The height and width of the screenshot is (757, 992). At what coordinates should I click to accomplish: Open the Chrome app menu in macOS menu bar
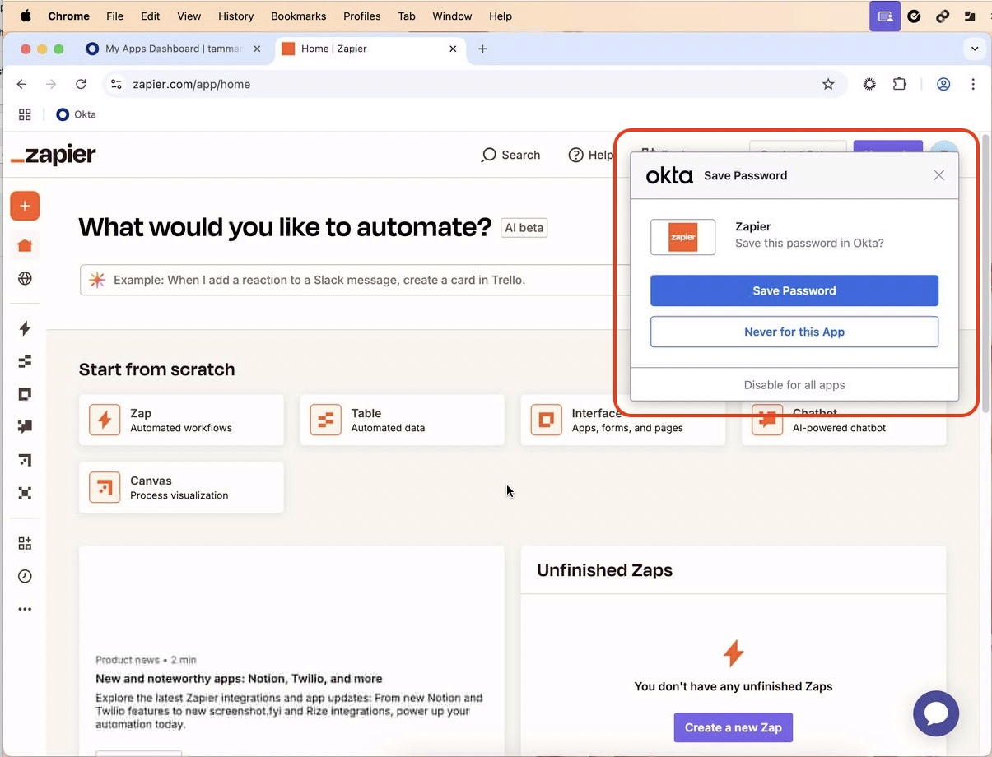click(x=68, y=16)
